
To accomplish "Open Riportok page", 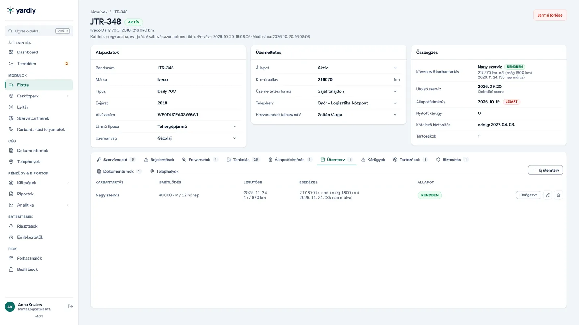I will point(39,194).
